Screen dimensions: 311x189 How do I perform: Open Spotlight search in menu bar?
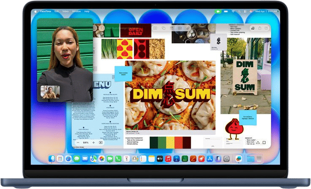(239, 11)
